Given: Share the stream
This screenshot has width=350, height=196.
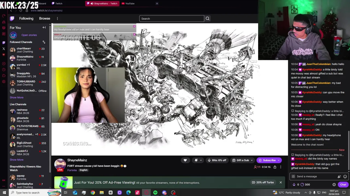Looking at the screenshot, I should [275, 167].
